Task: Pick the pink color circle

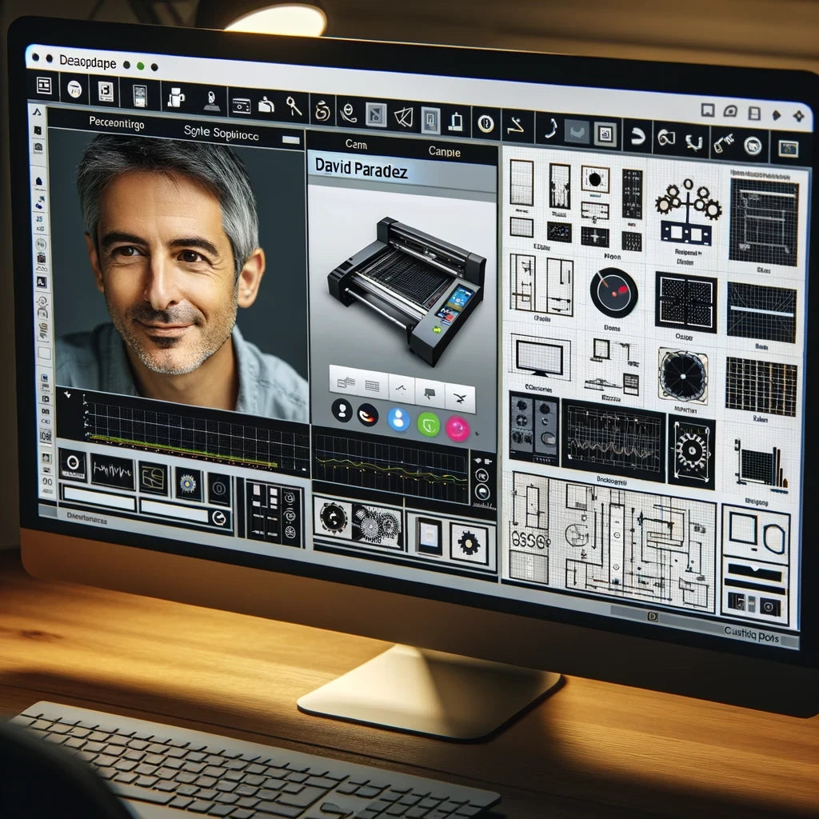Action: click(457, 429)
